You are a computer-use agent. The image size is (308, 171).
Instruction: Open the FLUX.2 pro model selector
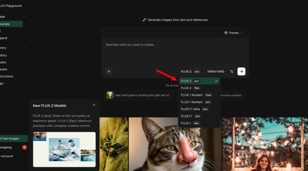pyautogui.click(x=190, y=71)
